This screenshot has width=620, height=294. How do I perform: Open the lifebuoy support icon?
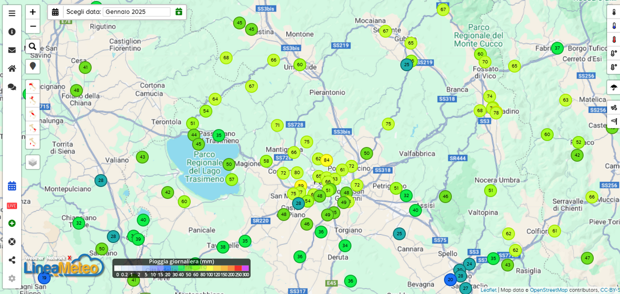pos(12,241)
